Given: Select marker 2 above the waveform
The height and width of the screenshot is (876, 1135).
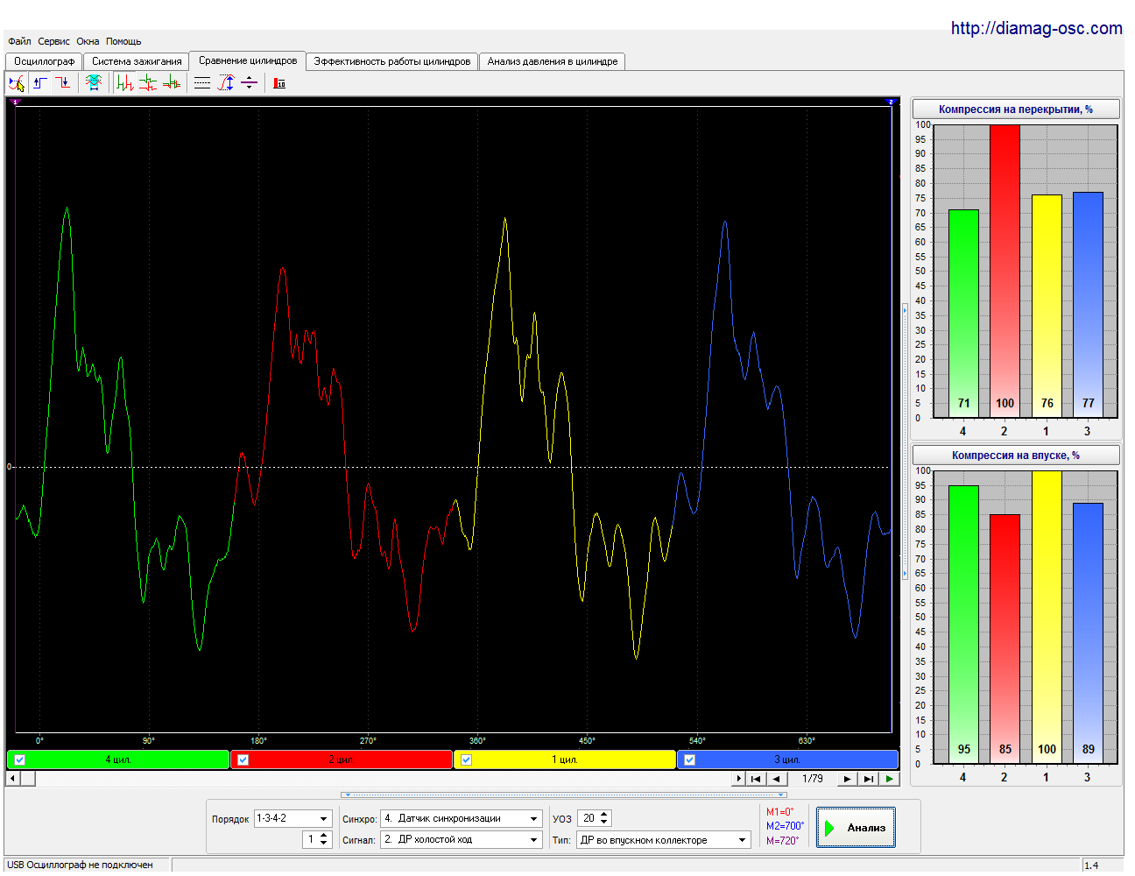Looking at the screenshot, I should pos(891,102).
